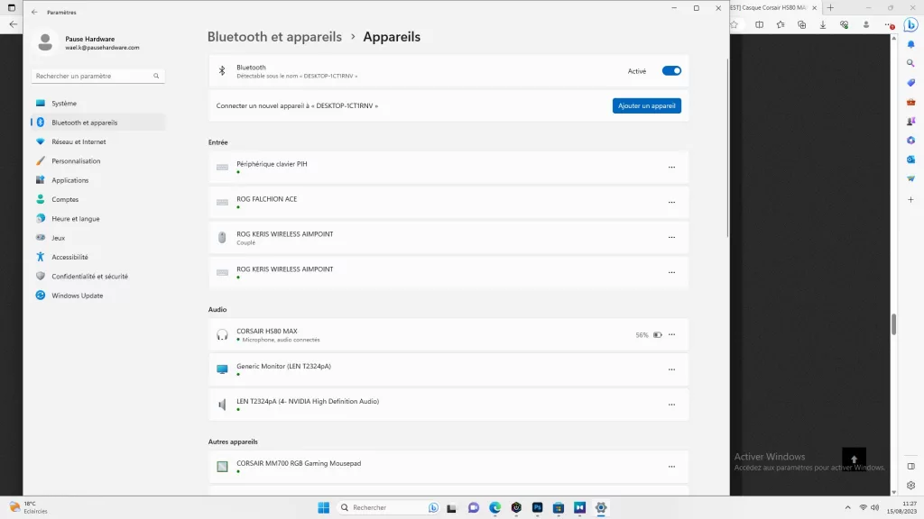
Task: Open Browser essentials heart icon in Edge
Action: point(844,24)
